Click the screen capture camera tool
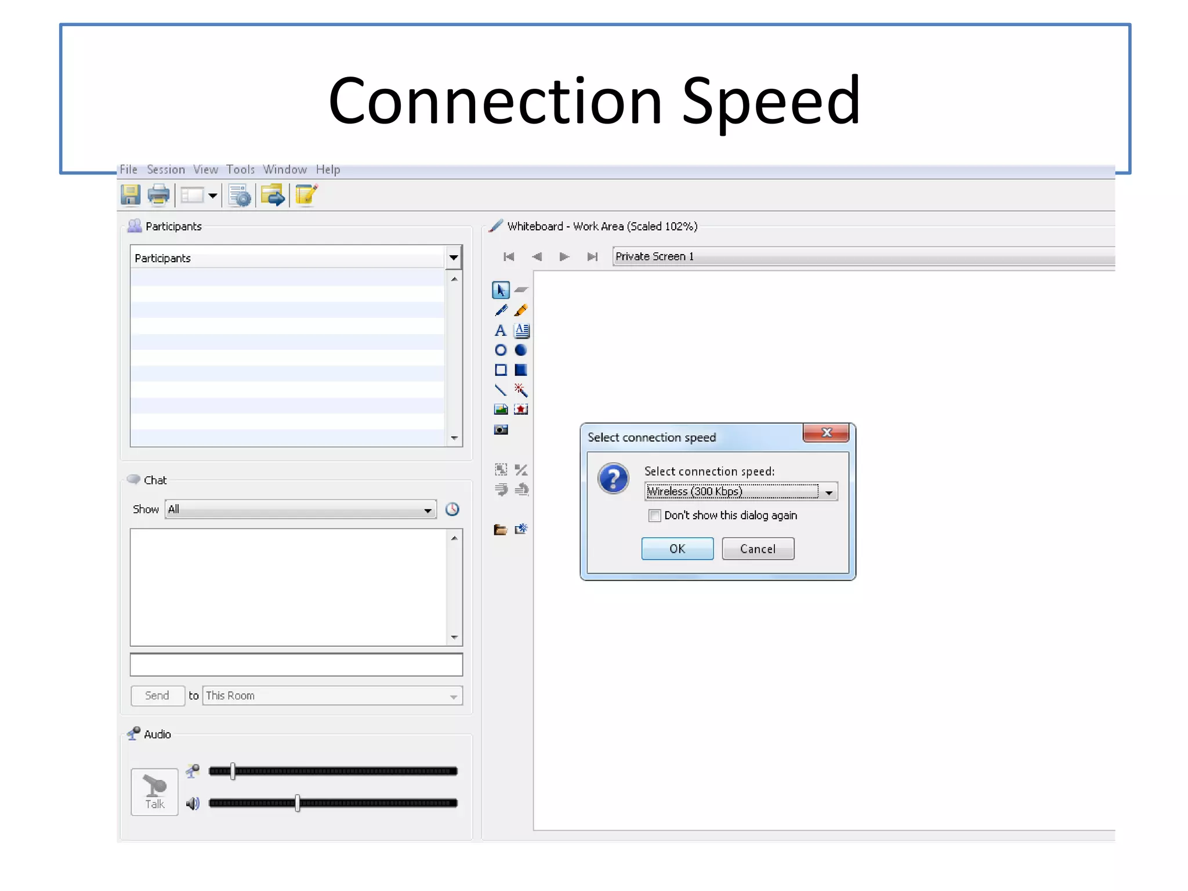Image resolution: width=1188 pixels, height=891 pixels. click(501, 430)
